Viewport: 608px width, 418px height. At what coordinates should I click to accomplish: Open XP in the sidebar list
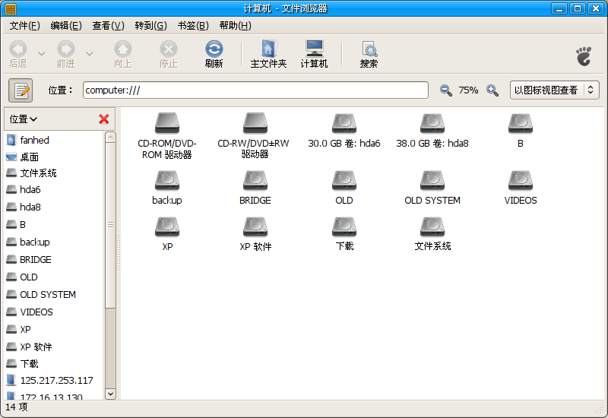[54, 330]
